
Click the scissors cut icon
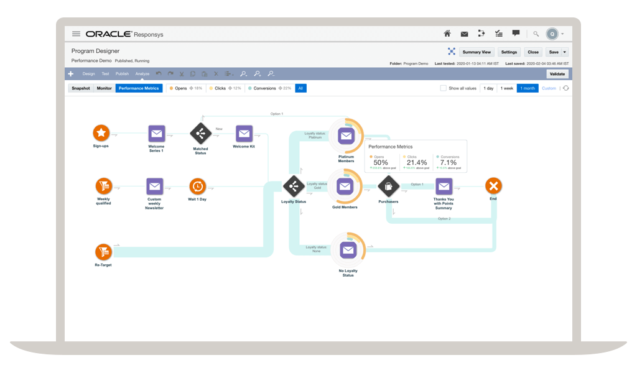click(x=181, y=74)
